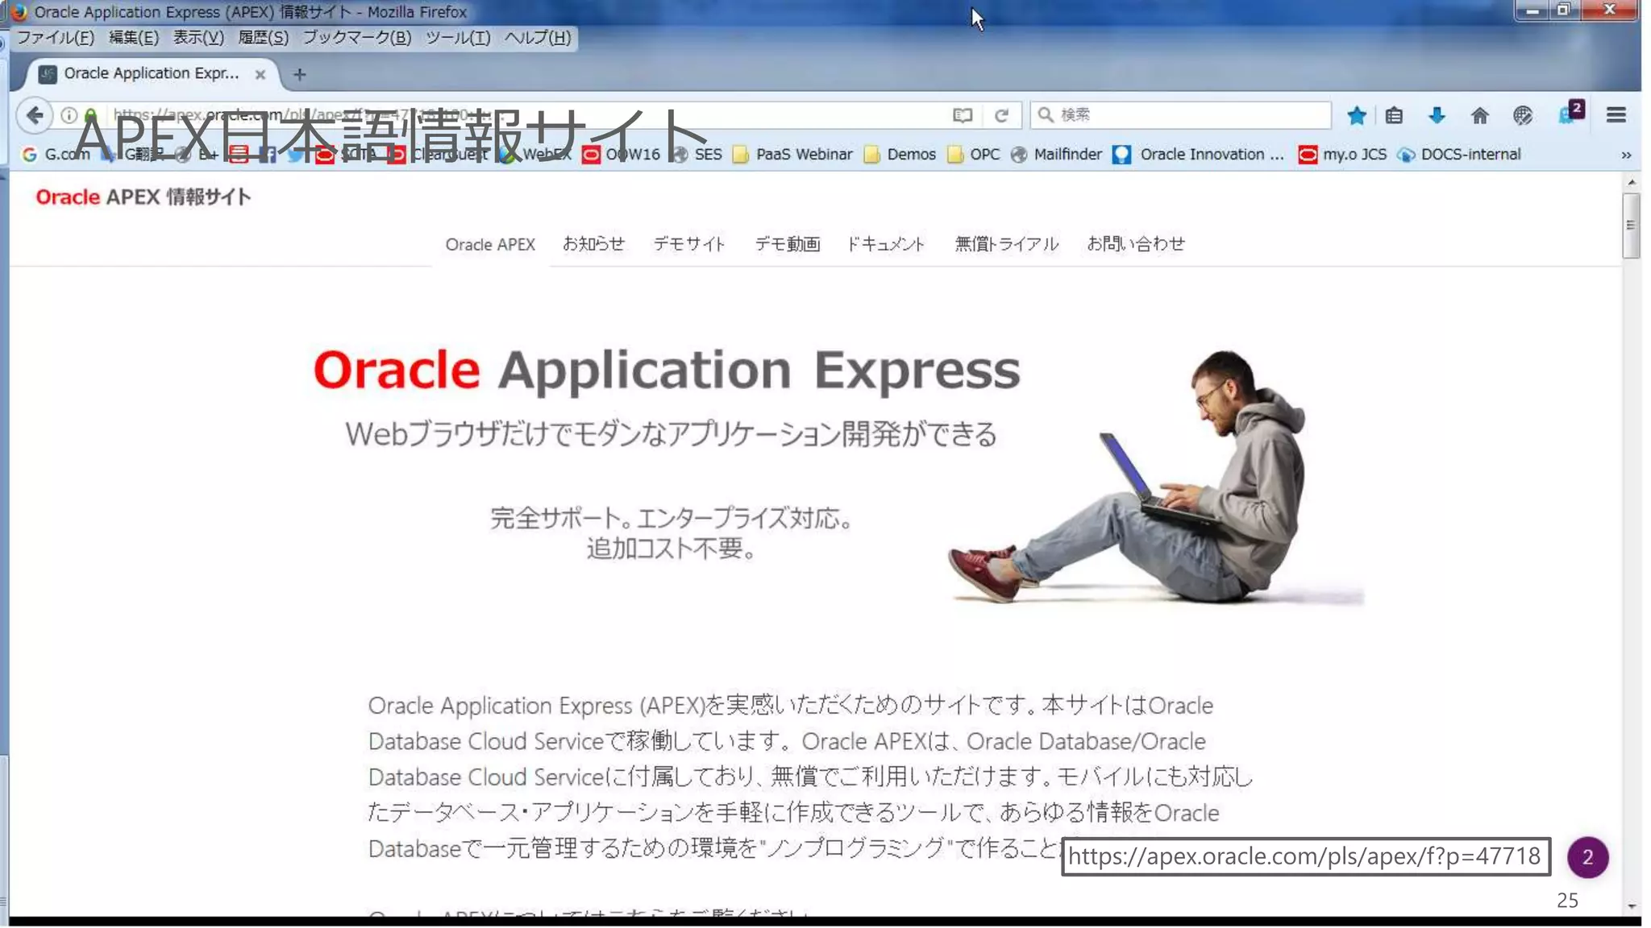The height and width of the screenshot is (928, 1651).
Task: Click the Oracle Application Express heading
Action: [667, 371]
